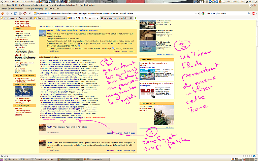Open the Affichage menu
Image resolution: width=258 pixels, height=161 pixels.
19,9
